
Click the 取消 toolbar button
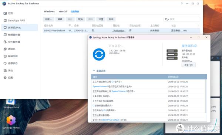(80, 19)
